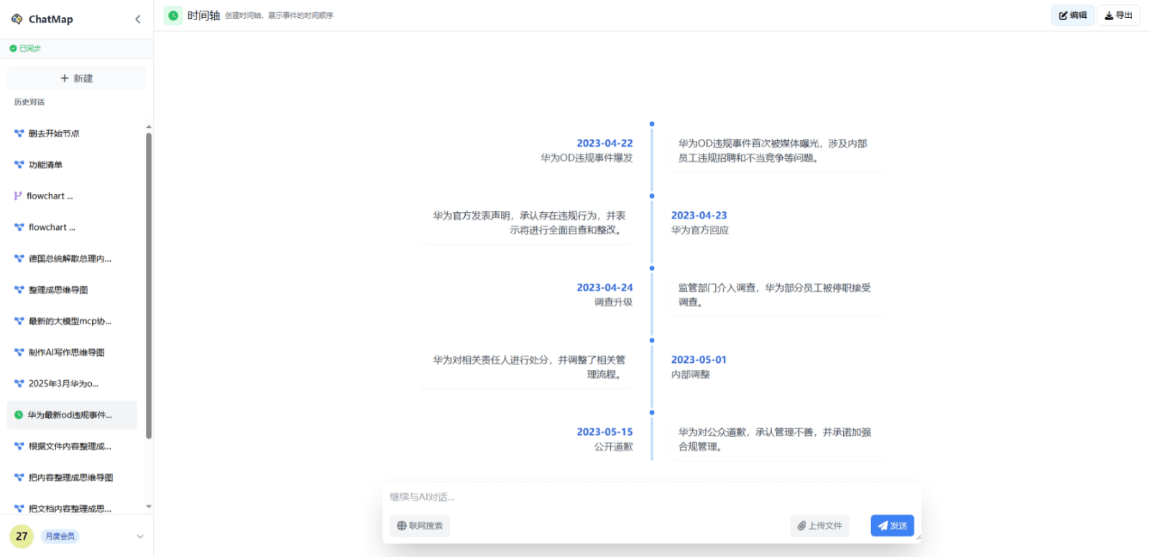The height and width of the screenshot is (557, 1150).
Task: Create a new chat with 新建
Action: (x=76, y=78)
